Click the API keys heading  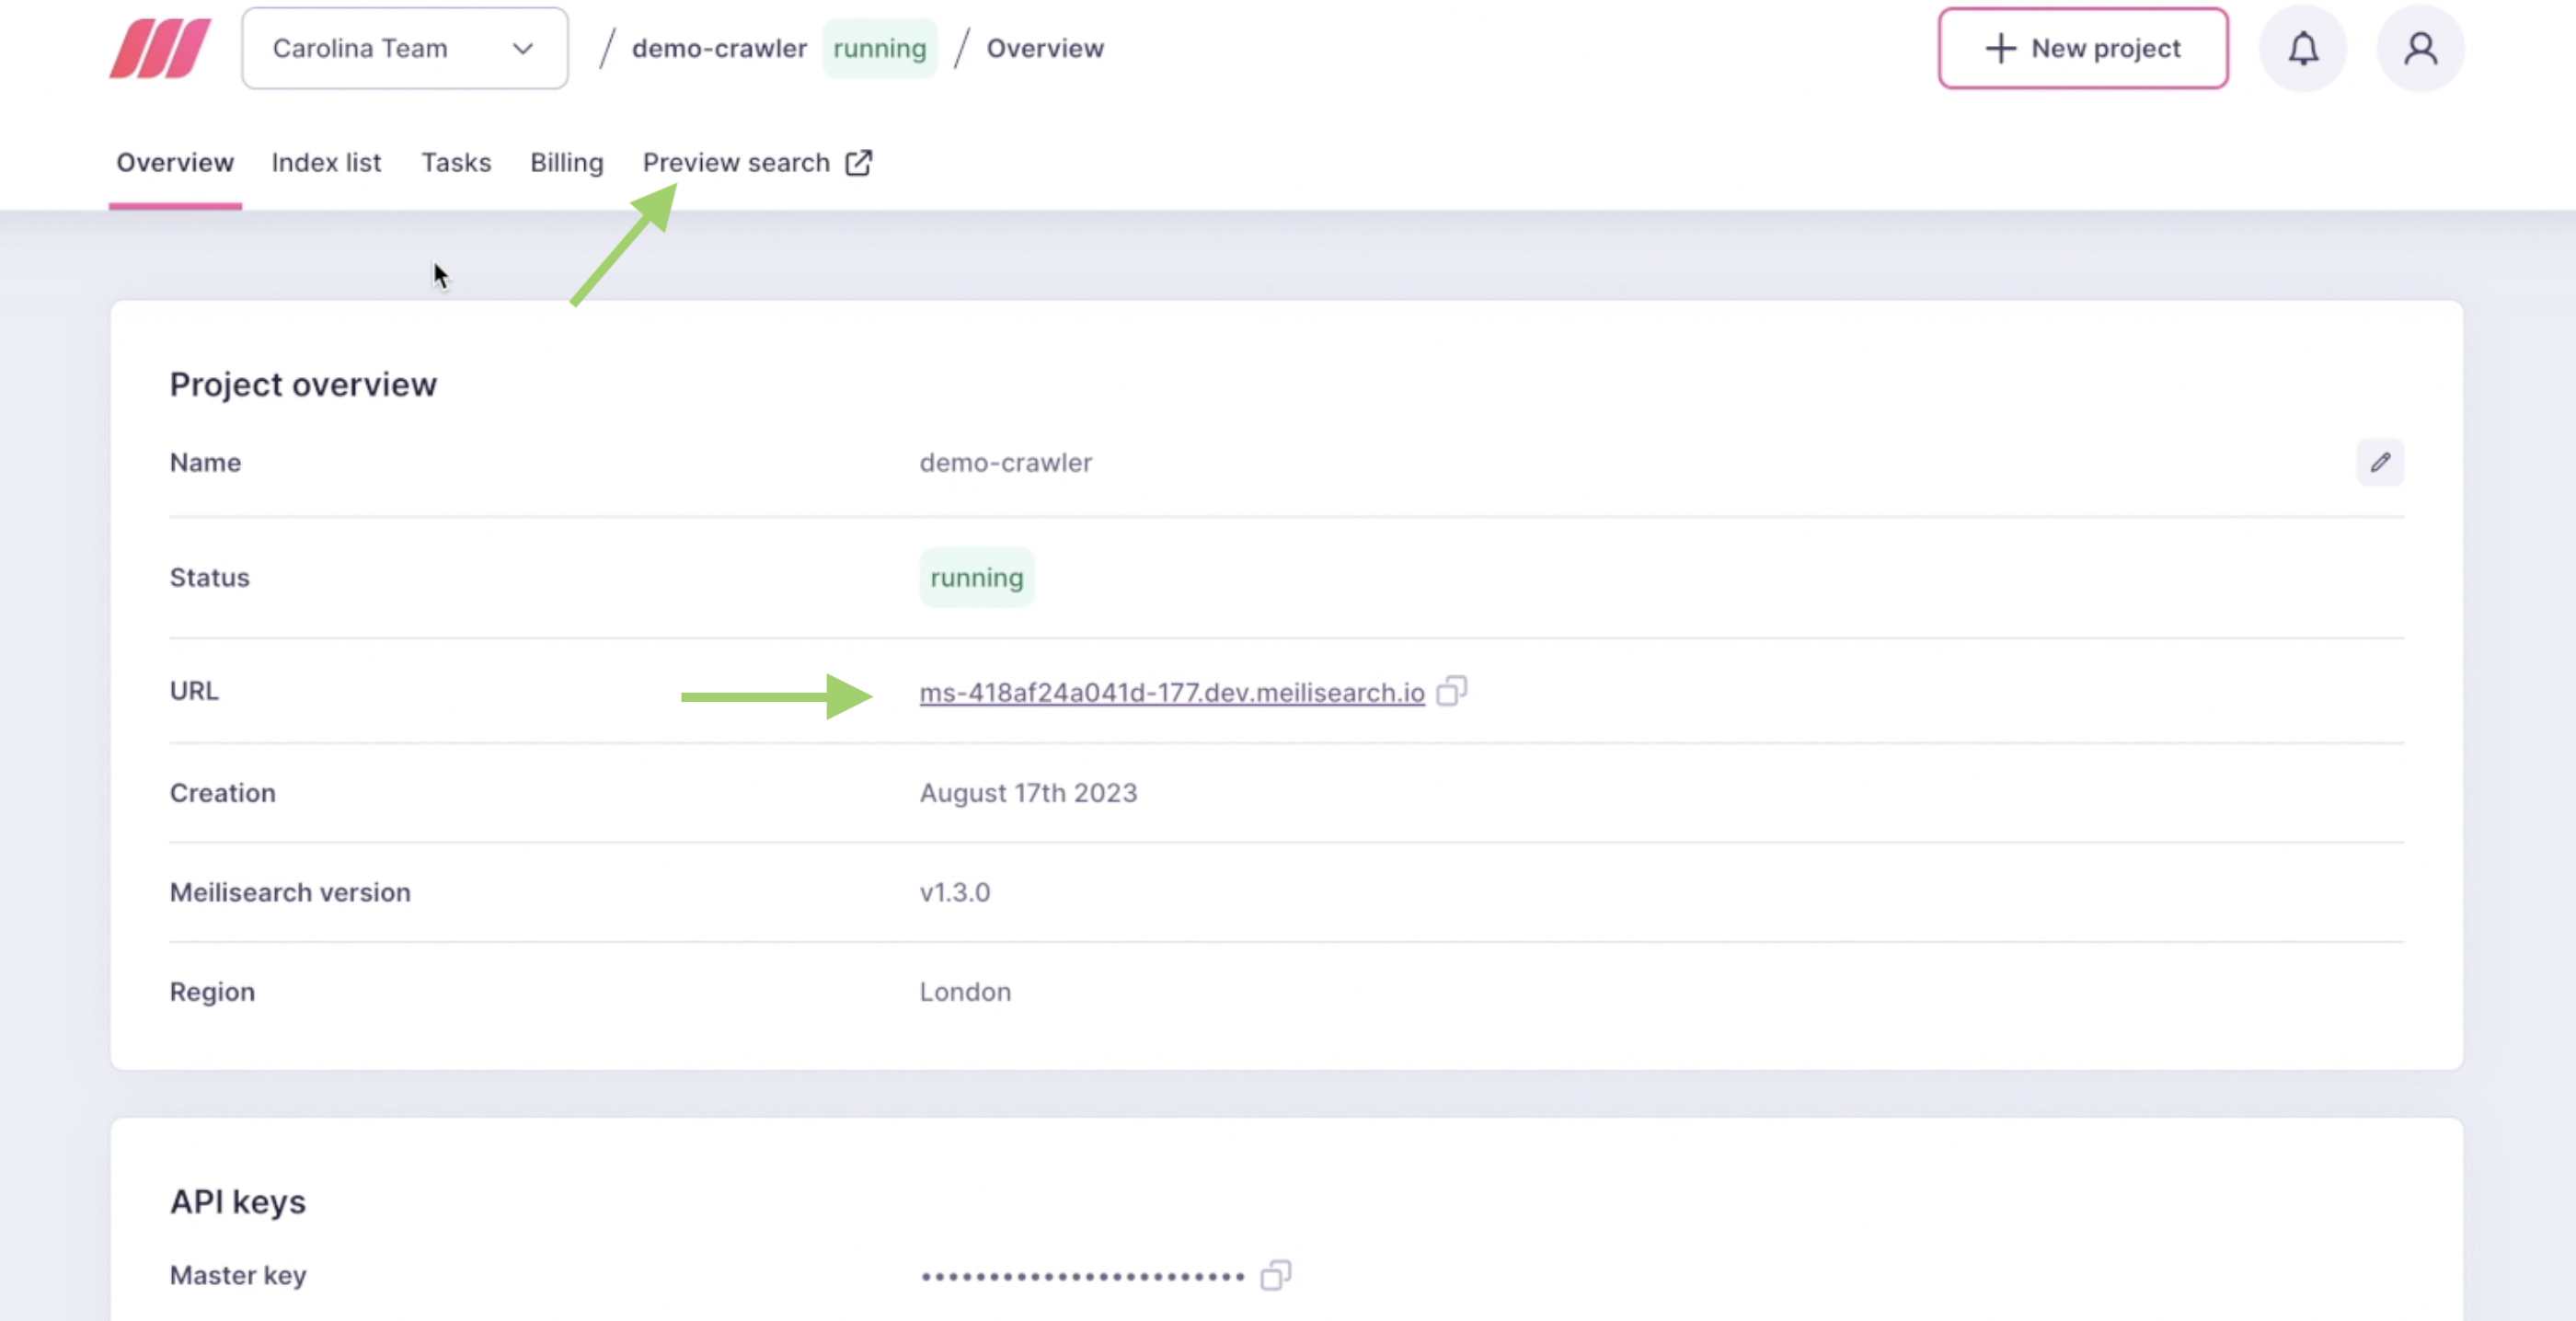tap(238, 1201)
